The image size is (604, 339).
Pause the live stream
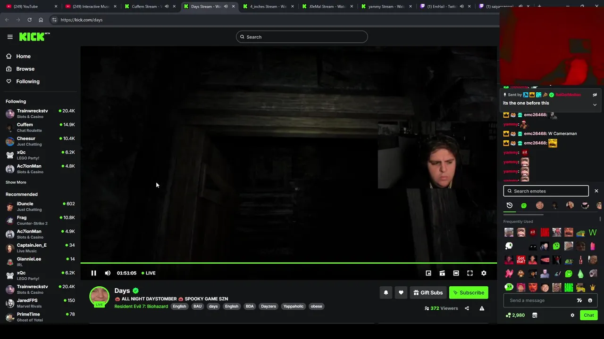93,273
